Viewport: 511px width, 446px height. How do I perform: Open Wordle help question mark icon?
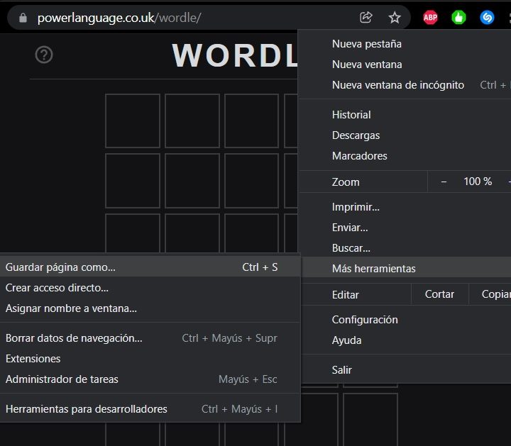coord(44,55)
